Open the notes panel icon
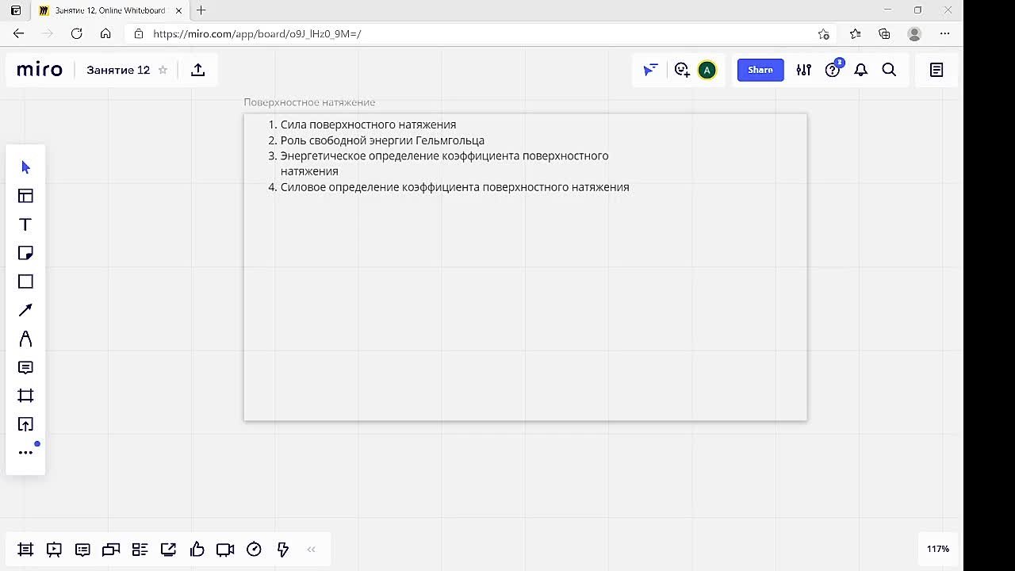 coord(936,70)
